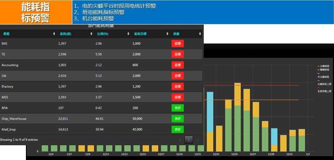This screenshot has width=334, height=160.
Task: Click sort arrows in 狀態 column header
Action: pyautogui.click(x=200, y=34)
